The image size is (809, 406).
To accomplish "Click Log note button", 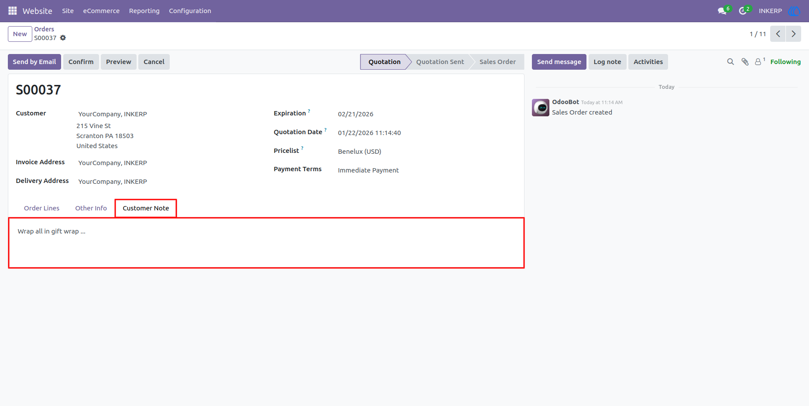I will [607, 62].
